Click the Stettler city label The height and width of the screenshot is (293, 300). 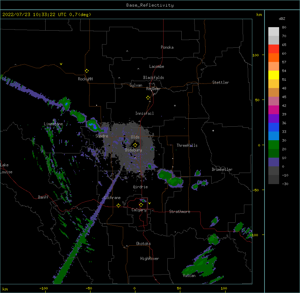[x=221, y=82]
